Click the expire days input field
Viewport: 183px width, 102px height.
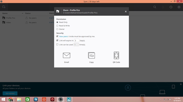pyautogui.click(x=77, y=40)
